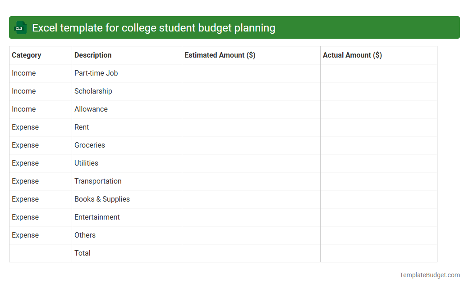This screenshot has width=469, height=288.
Task: Select the Rent expense description
Action: (82, 127)
